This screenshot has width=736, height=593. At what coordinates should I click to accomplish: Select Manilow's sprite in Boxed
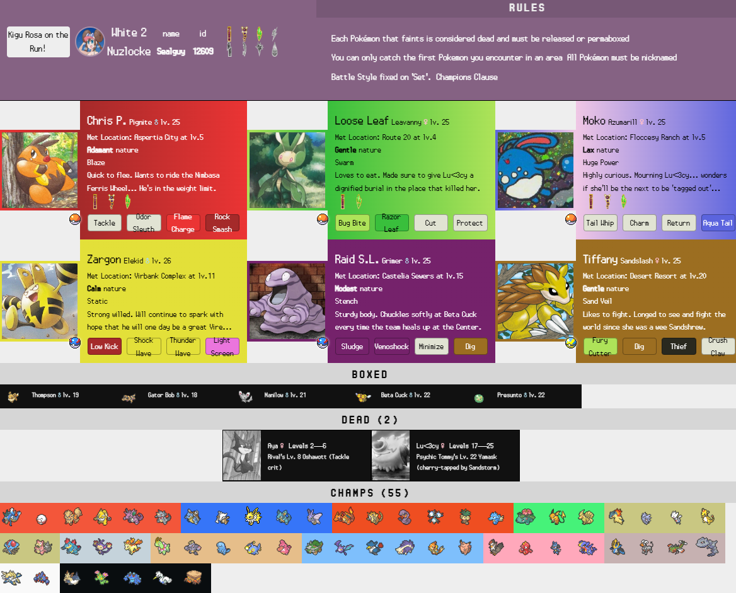[x=246, y=397]
